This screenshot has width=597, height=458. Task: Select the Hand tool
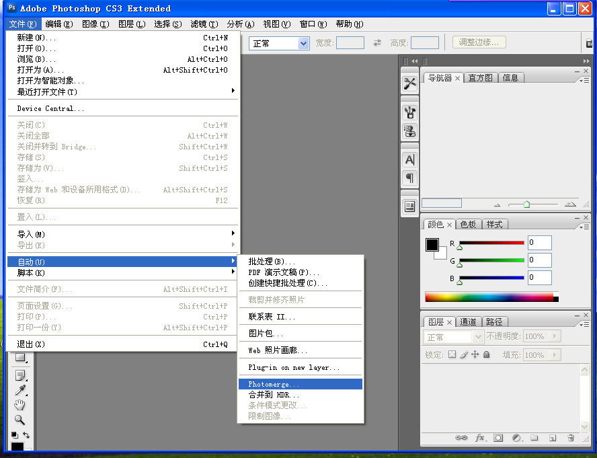pos(20,405)
